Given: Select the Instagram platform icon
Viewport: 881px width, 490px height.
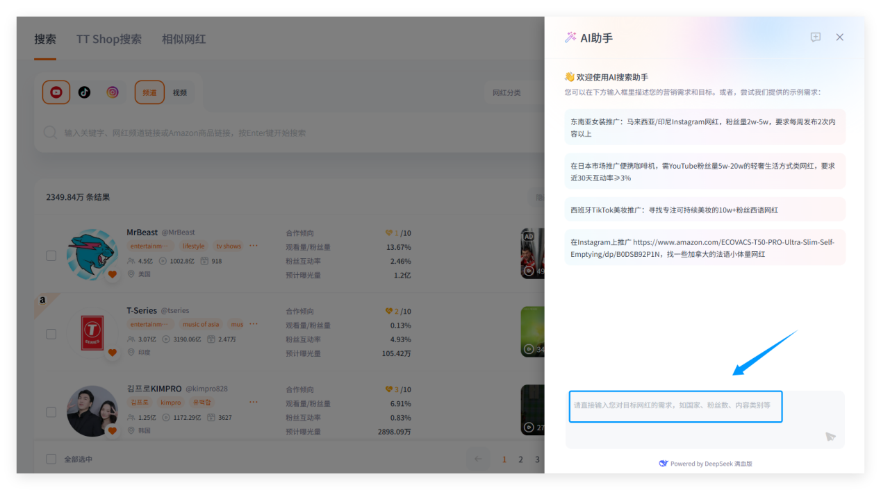Looking at the screenshot, I should pos(112,92).
